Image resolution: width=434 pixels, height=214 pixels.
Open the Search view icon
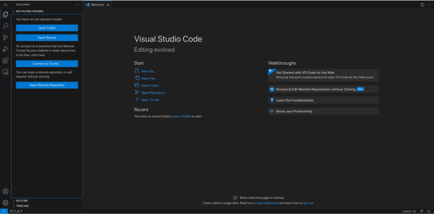(x=5, y=26)
